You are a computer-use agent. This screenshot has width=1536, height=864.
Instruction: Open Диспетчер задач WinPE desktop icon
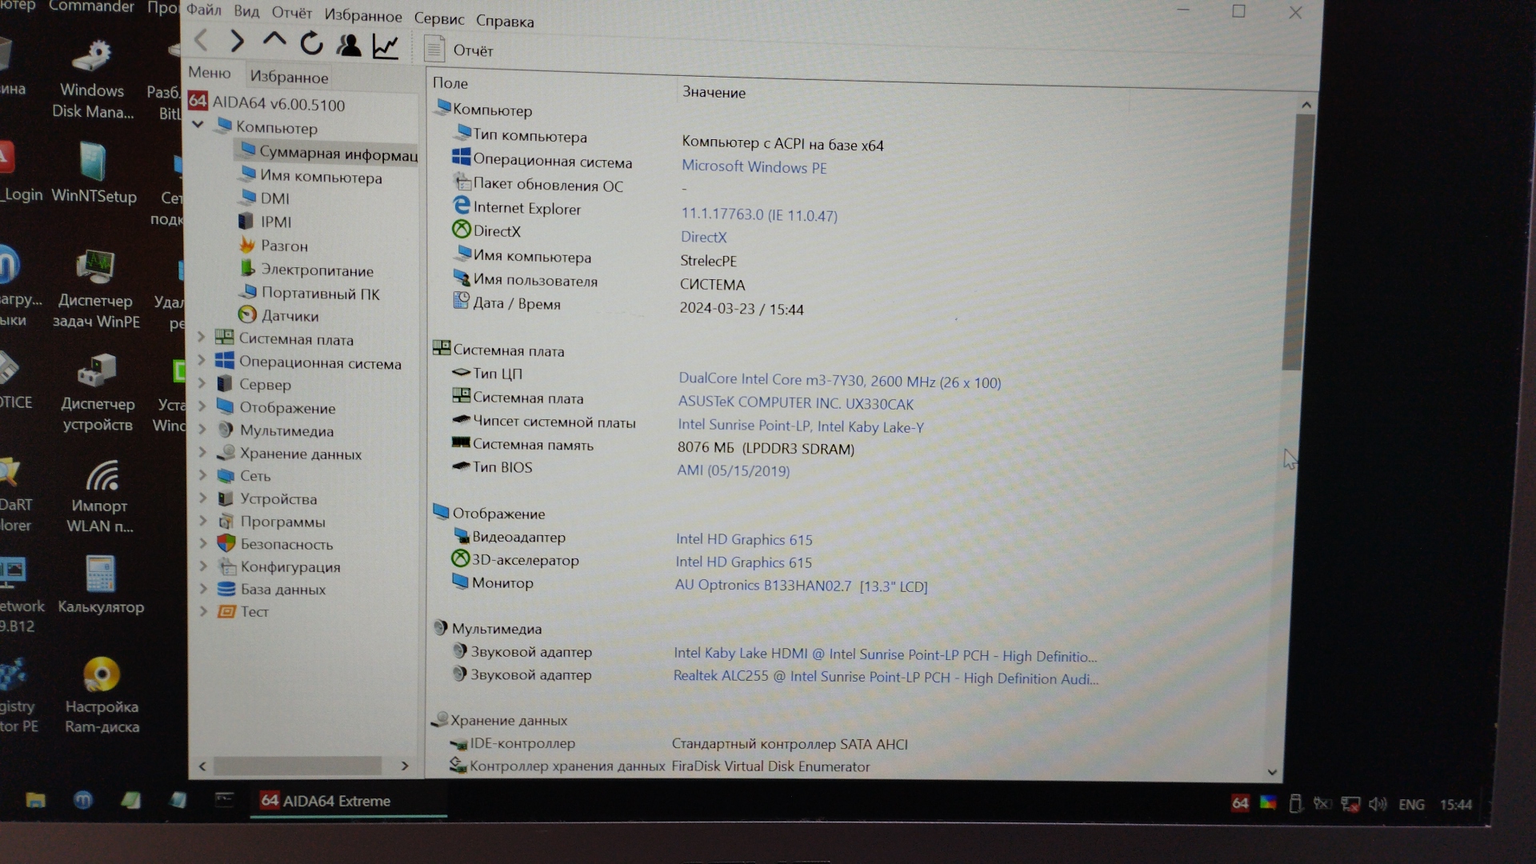(96, 289)
